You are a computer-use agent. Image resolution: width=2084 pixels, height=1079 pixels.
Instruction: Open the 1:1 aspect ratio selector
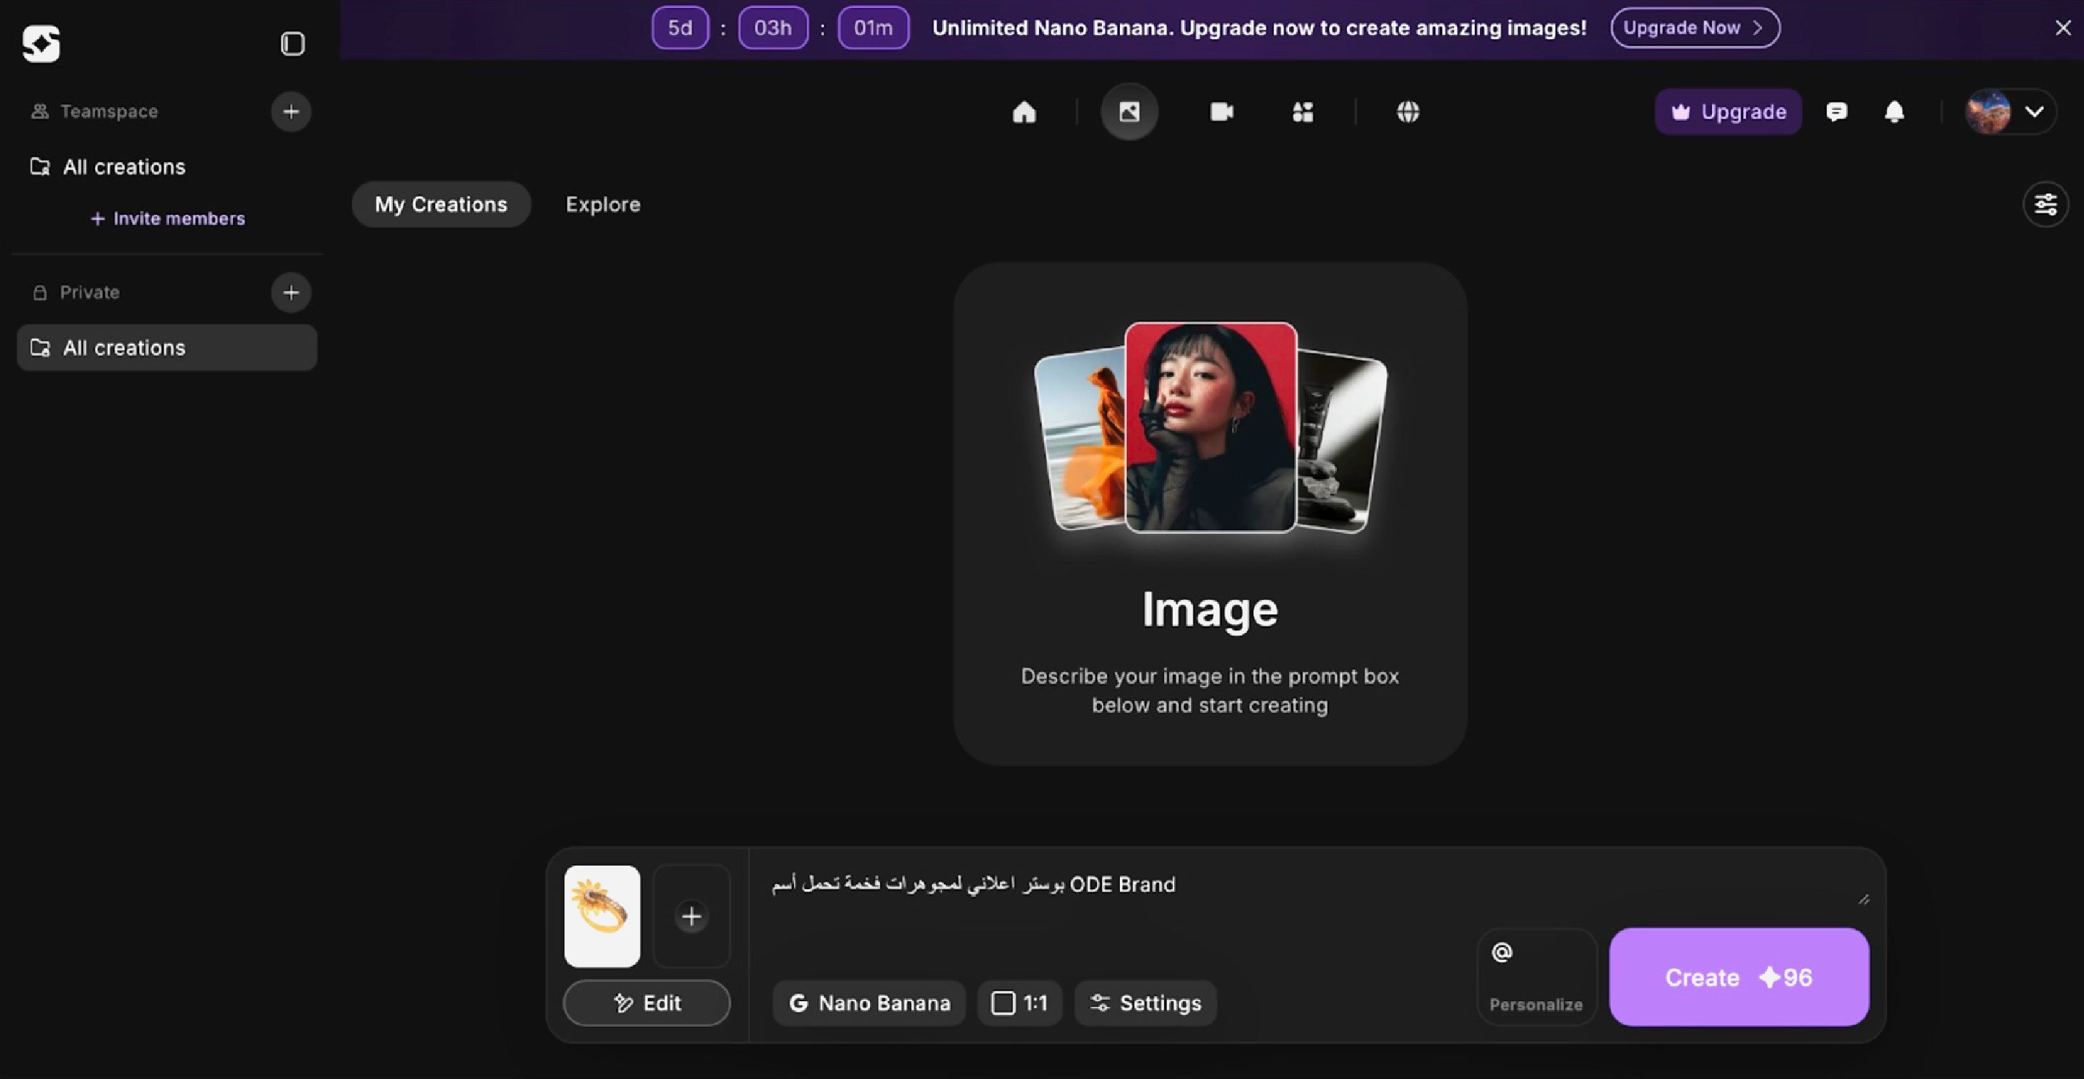(1019, 1003)
